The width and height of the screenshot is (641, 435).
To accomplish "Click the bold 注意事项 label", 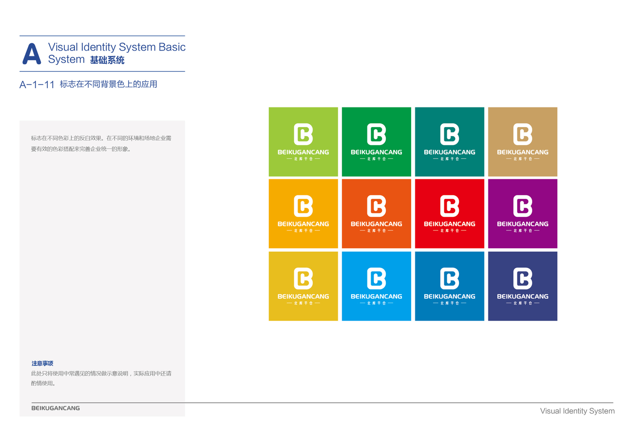I will [42, 364].
